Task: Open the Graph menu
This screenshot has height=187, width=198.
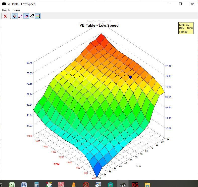Action: (6, 10)
